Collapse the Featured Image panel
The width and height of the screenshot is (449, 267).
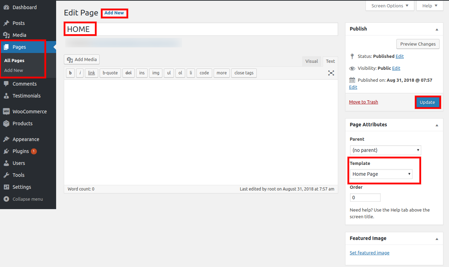point(437,239)
